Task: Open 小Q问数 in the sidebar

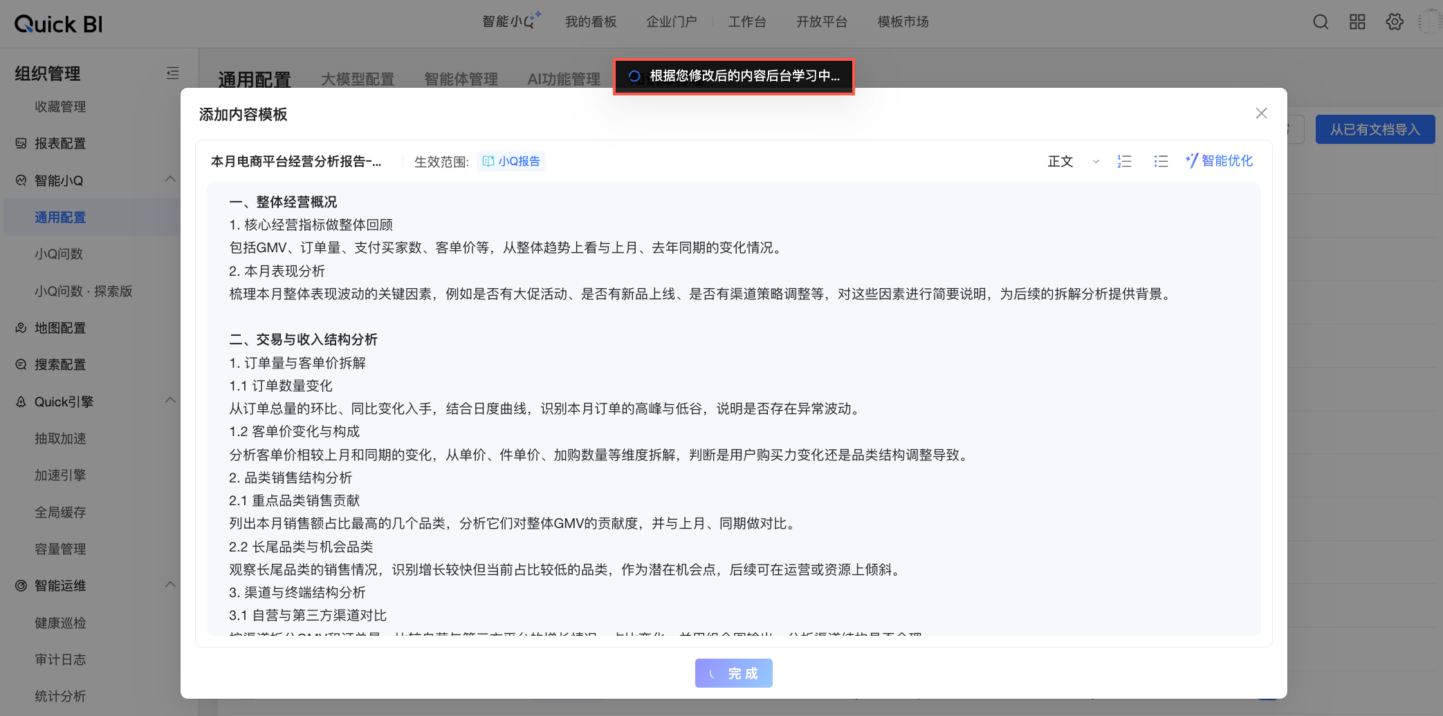Action: [x=59, y=254]
